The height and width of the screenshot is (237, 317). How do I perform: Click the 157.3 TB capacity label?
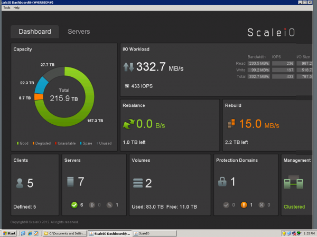click(95, 121)
